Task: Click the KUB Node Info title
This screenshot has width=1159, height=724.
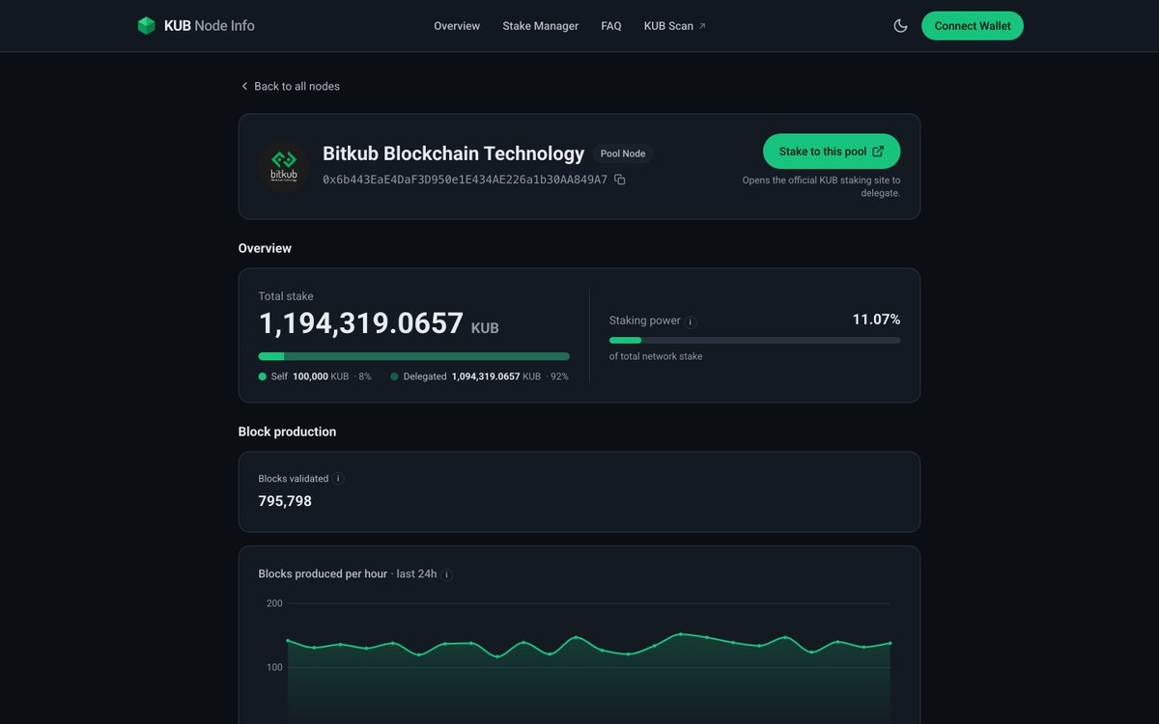Action: click(x=210, y=26)
